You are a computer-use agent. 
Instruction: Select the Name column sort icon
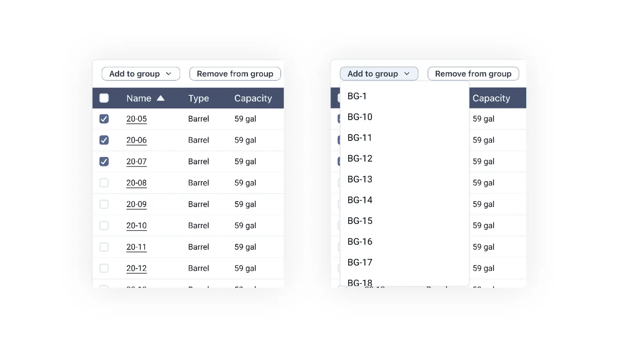[160, 98]
